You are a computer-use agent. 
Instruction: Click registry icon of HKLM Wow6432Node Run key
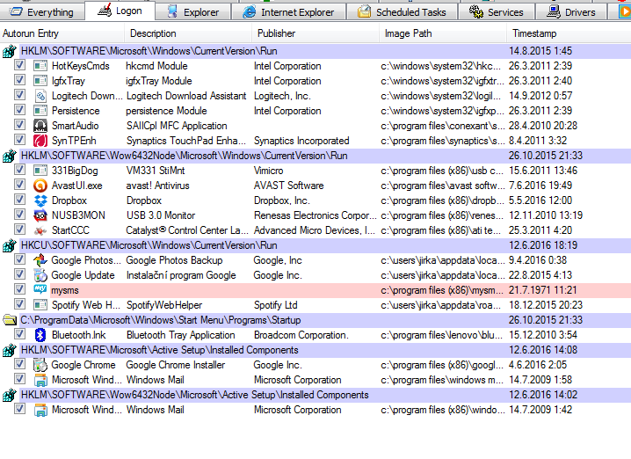(x=10, y=156)
